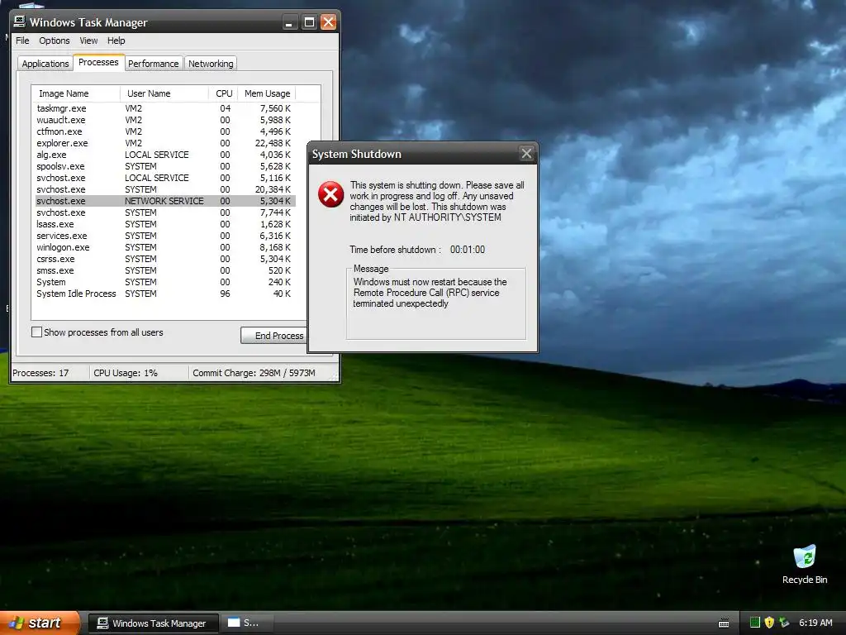Click the keyboard icon in the taskbar
This screenshot has height=635, width=846.
(724, 623)
